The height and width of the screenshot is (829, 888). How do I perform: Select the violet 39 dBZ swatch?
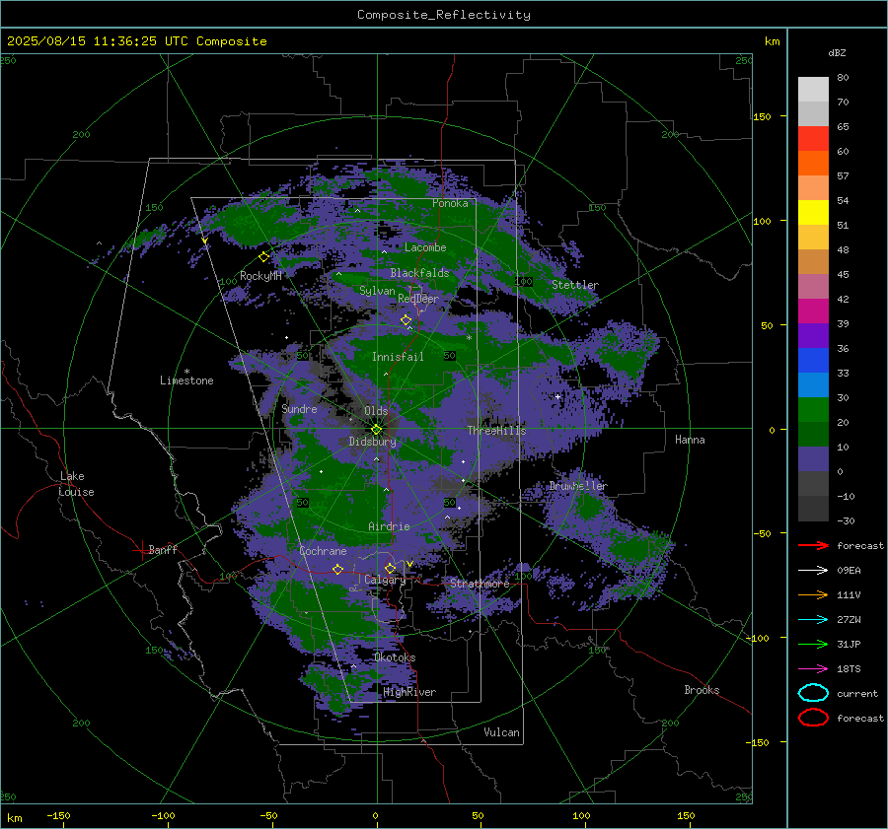tap(813, 336)
